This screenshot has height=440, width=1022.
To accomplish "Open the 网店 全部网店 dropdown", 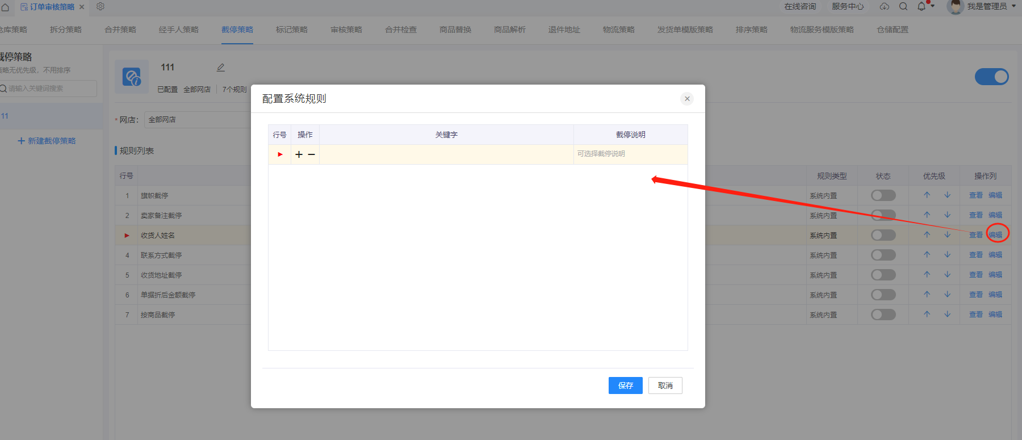I will click(x=198, y=120).
